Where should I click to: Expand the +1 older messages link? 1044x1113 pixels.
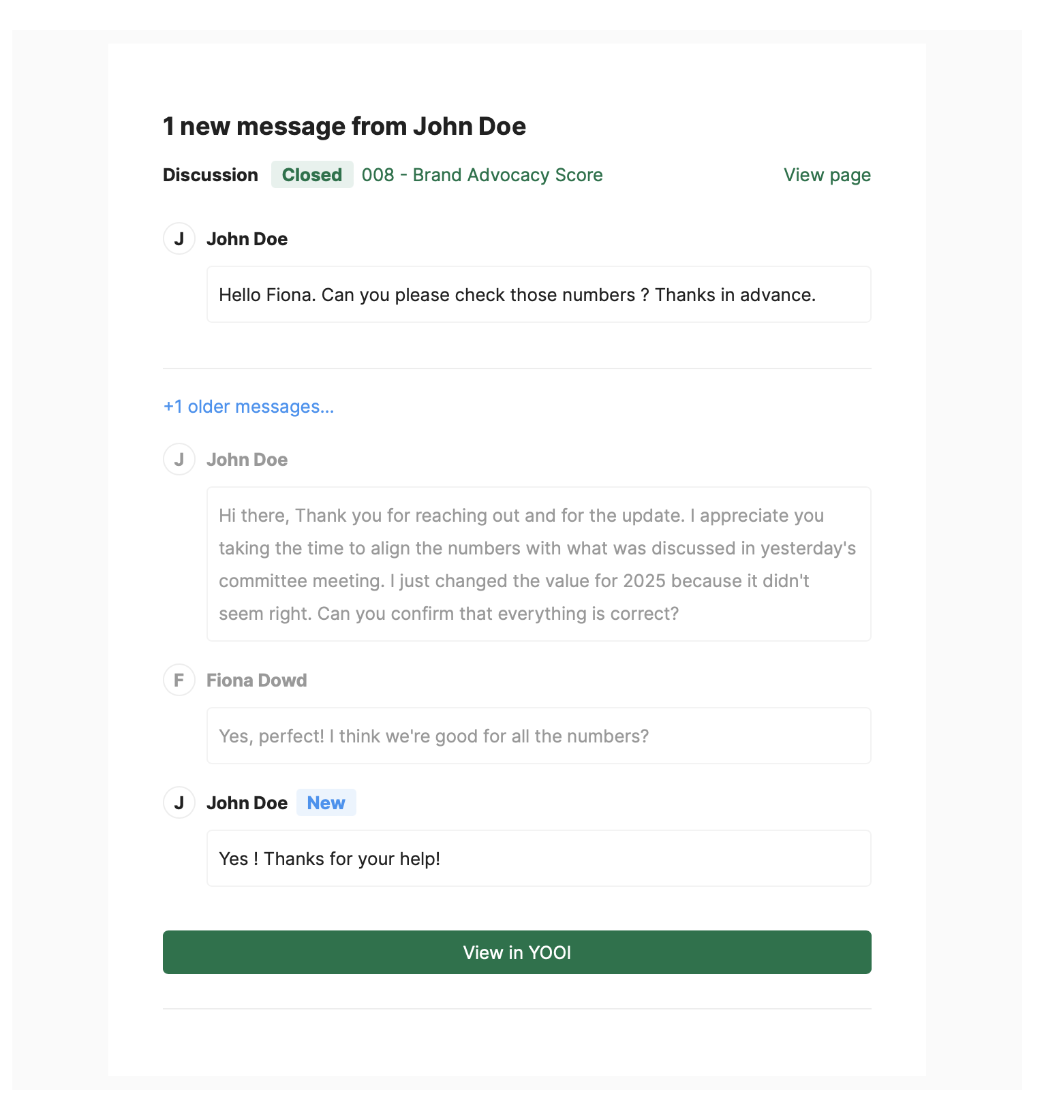(249, 407)
